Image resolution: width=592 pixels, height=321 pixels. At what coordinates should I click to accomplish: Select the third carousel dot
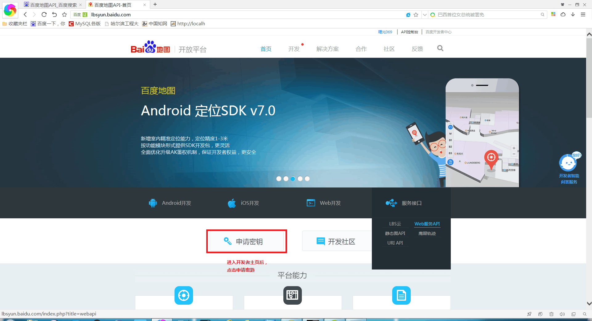(x=293, y=179)
